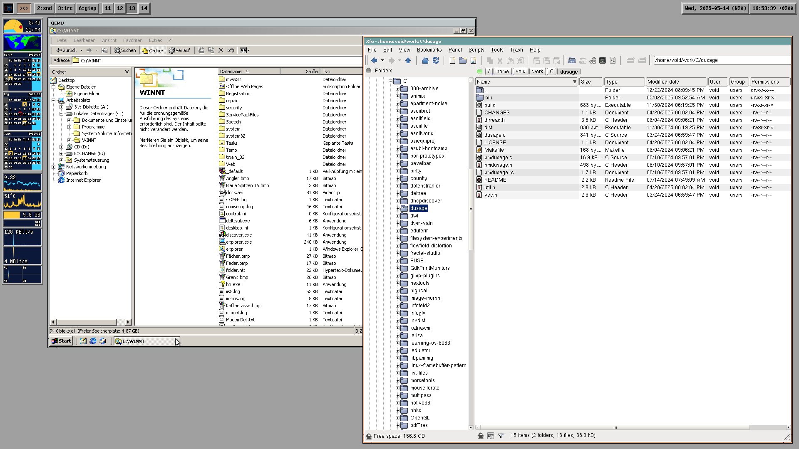Click the Xfe file list horizontal scrollbar

click(x=615, y=427)
